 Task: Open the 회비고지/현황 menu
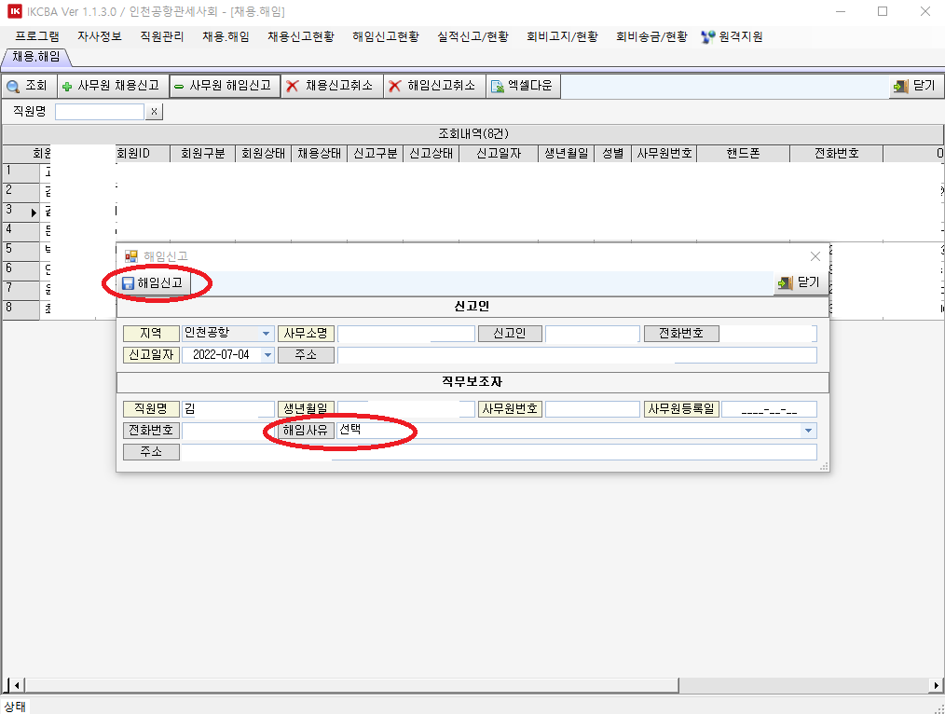point(562,36)
